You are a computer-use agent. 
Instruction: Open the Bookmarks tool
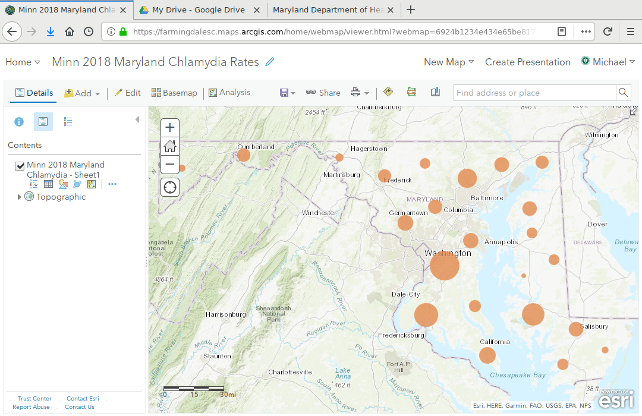pyautogui.click(x=436, y=92)
